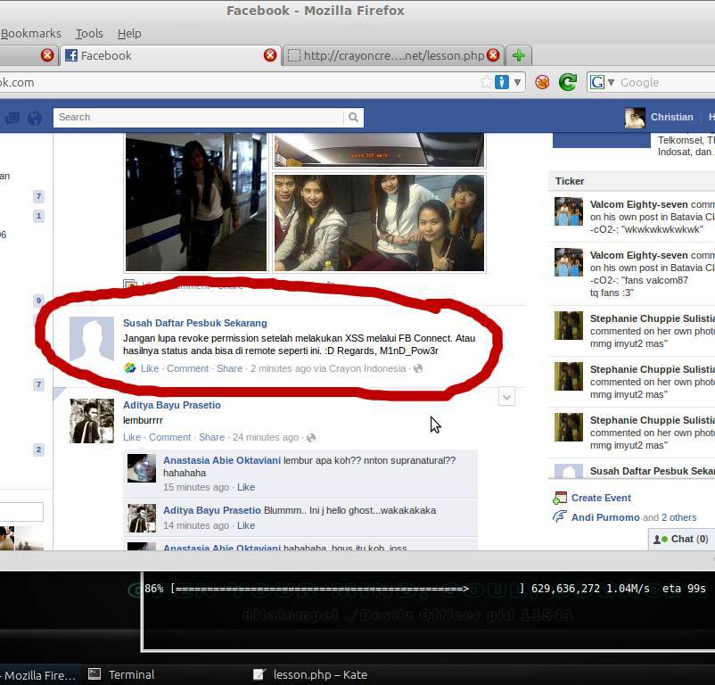Reload the page with the green arrow
Screen dimensions: 715x685
[568, 82]
